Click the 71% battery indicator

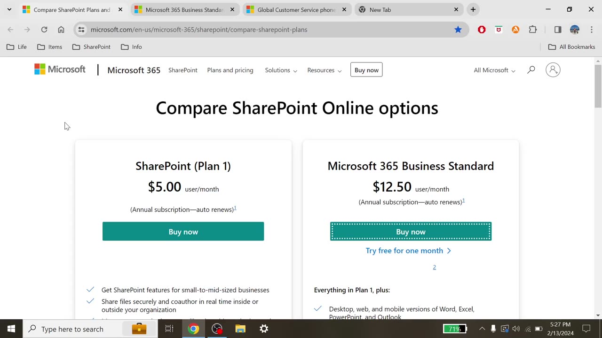click(455, 329)
